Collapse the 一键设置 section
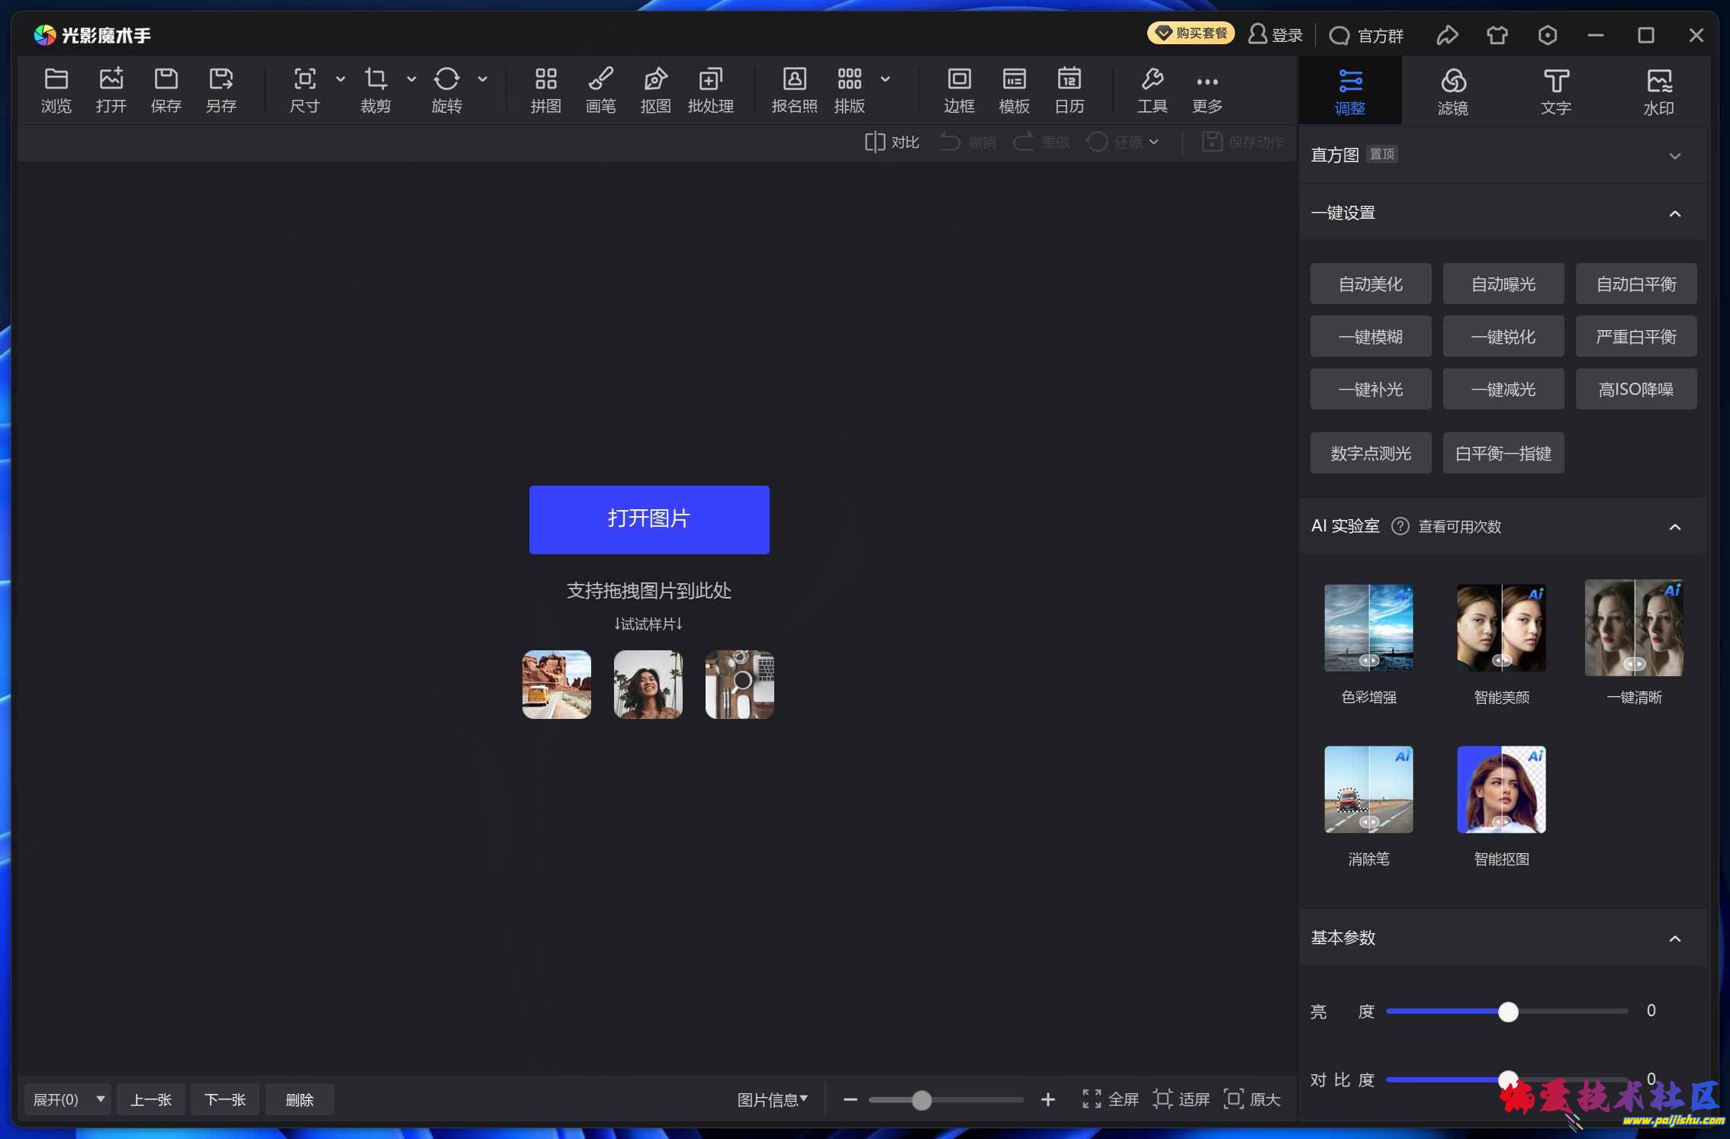The height and width of the screenshot is (1139, 1730). coord(1674,213)
